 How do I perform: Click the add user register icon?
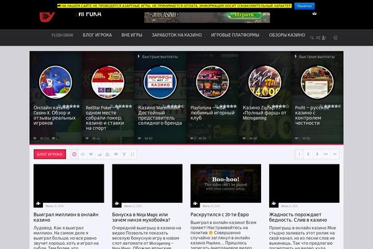324,38
